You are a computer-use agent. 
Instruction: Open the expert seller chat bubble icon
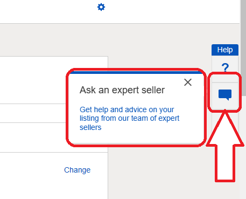tap(225, 95)
